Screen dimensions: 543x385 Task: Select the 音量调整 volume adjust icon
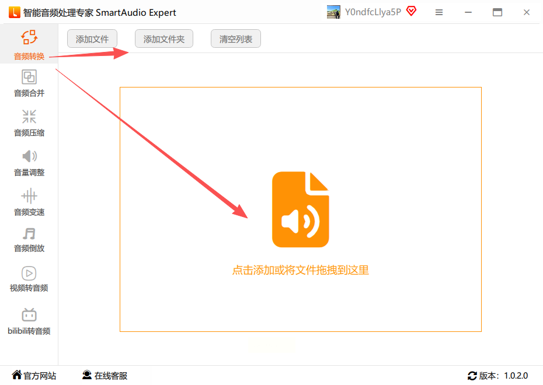pyautogui.click(x=29, y=156)
